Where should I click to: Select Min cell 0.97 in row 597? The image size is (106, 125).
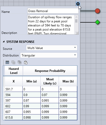(x=32, y=100)
